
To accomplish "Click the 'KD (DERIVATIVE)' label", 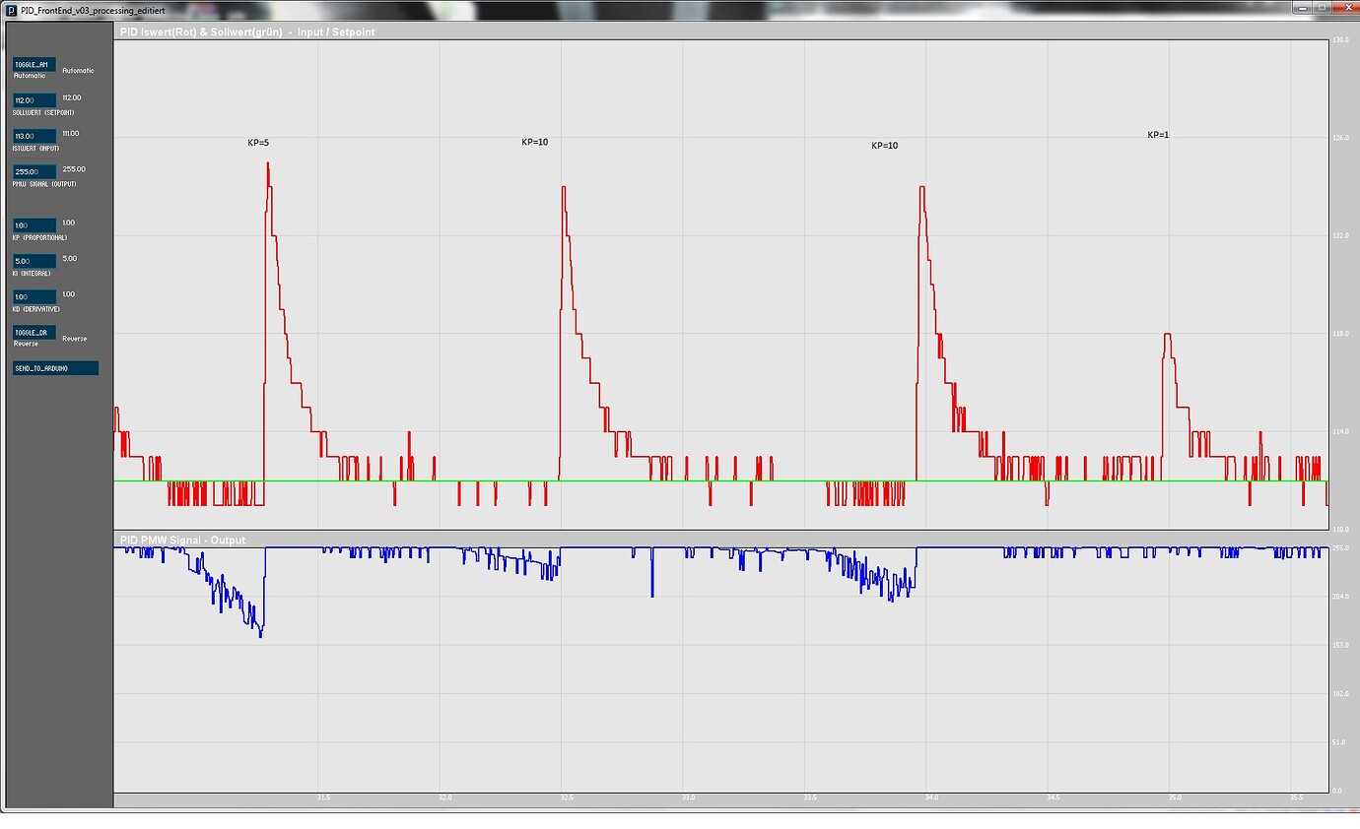I will [x=37, y=308].
